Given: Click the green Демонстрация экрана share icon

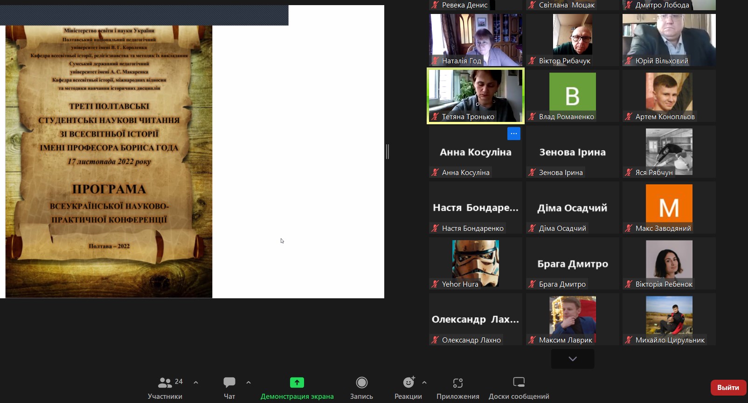Looking at the screenshot, I should click(x=297, y=383).
